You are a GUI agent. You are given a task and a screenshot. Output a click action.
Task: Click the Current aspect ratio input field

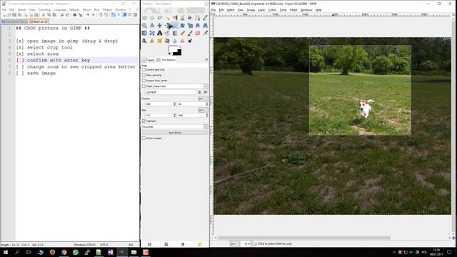tap(170, 92)
